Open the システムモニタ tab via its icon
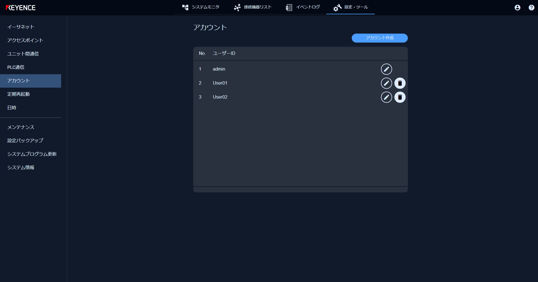 point(185,8)
